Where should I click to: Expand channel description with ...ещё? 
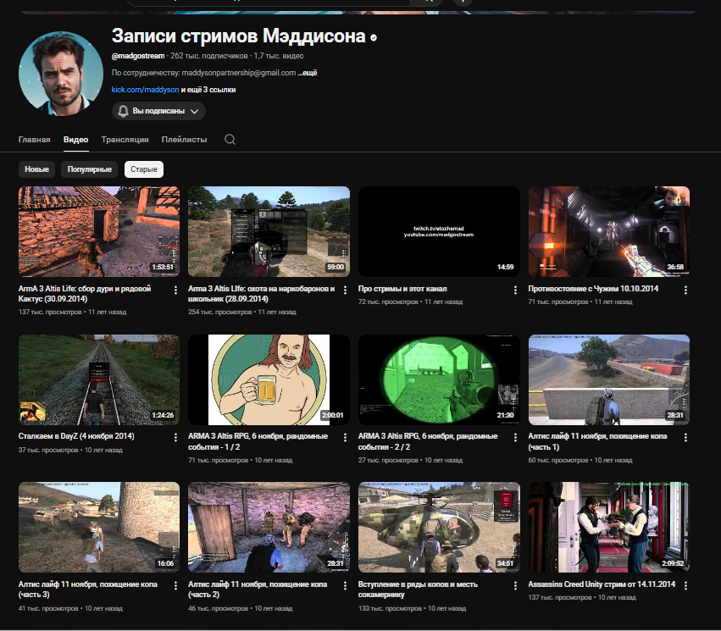click(308, 73)
